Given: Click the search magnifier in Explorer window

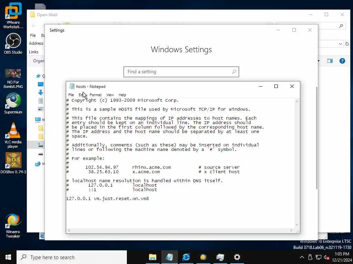Looking at the screenshot, I should point(341,26).
